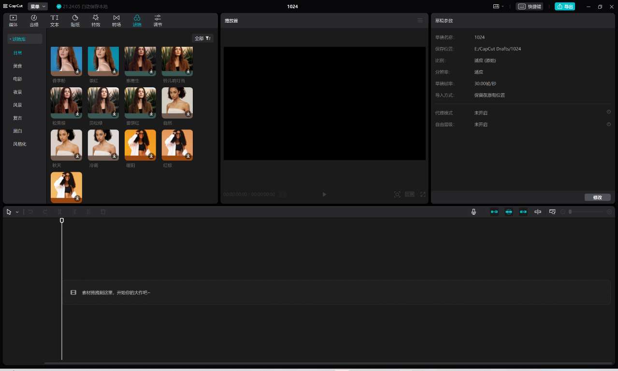
Task: Click the microphone record voiceover icon
Action: pos(474,212)
